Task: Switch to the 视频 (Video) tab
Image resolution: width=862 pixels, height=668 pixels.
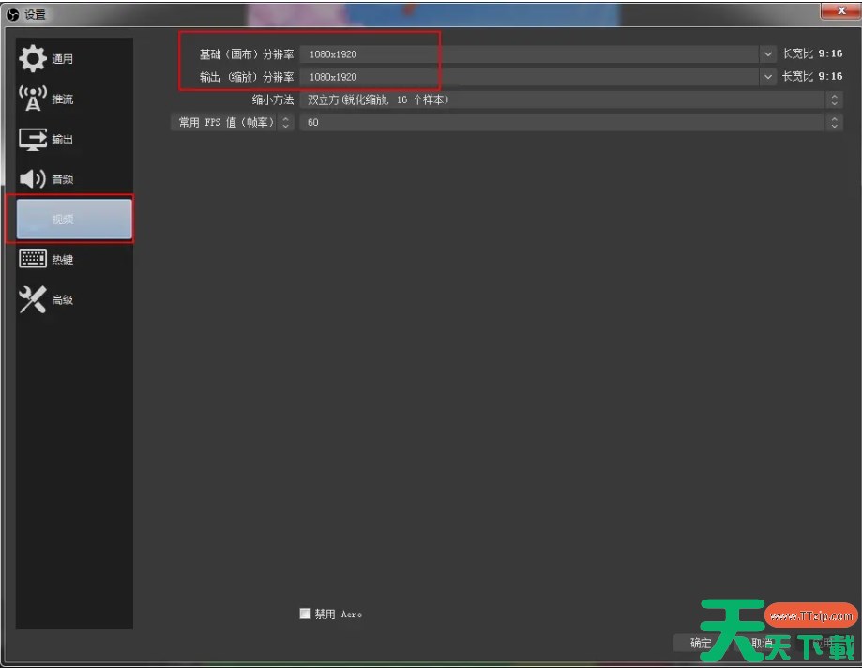Action: pos(74,219)
